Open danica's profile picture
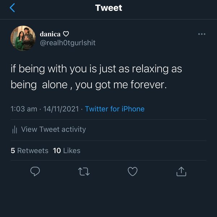This screenshot has height=217, width=217. 23,38
